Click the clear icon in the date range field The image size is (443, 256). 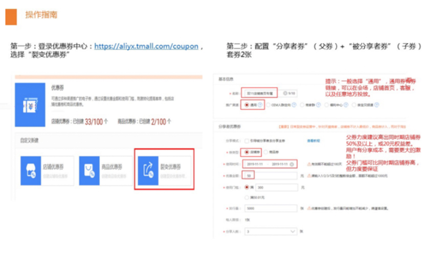click(292, 164)
